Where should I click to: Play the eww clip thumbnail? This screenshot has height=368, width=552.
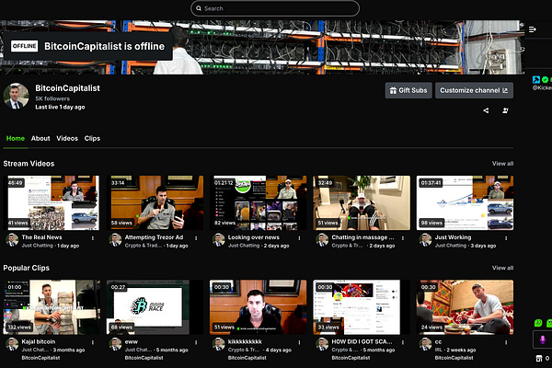(155, 307)
